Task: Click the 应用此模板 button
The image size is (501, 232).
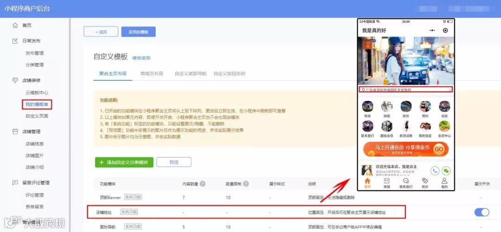Action: 138,32
